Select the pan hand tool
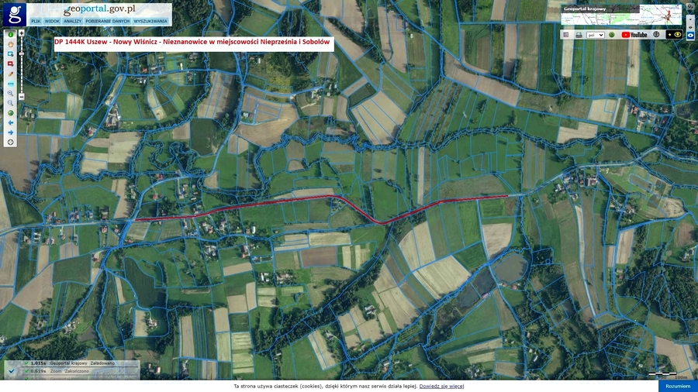The height and width of the screenshot is (392, 698). 11,44
